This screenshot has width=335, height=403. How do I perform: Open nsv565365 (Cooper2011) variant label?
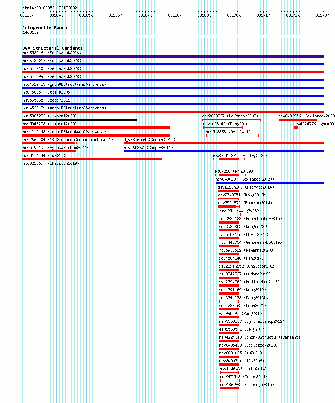pyautogui.click(x=47, y=100)
